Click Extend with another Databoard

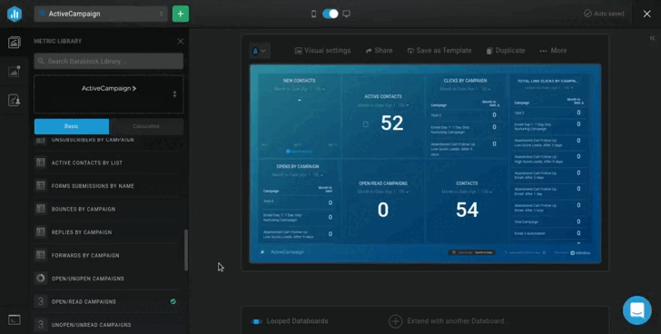458,321
